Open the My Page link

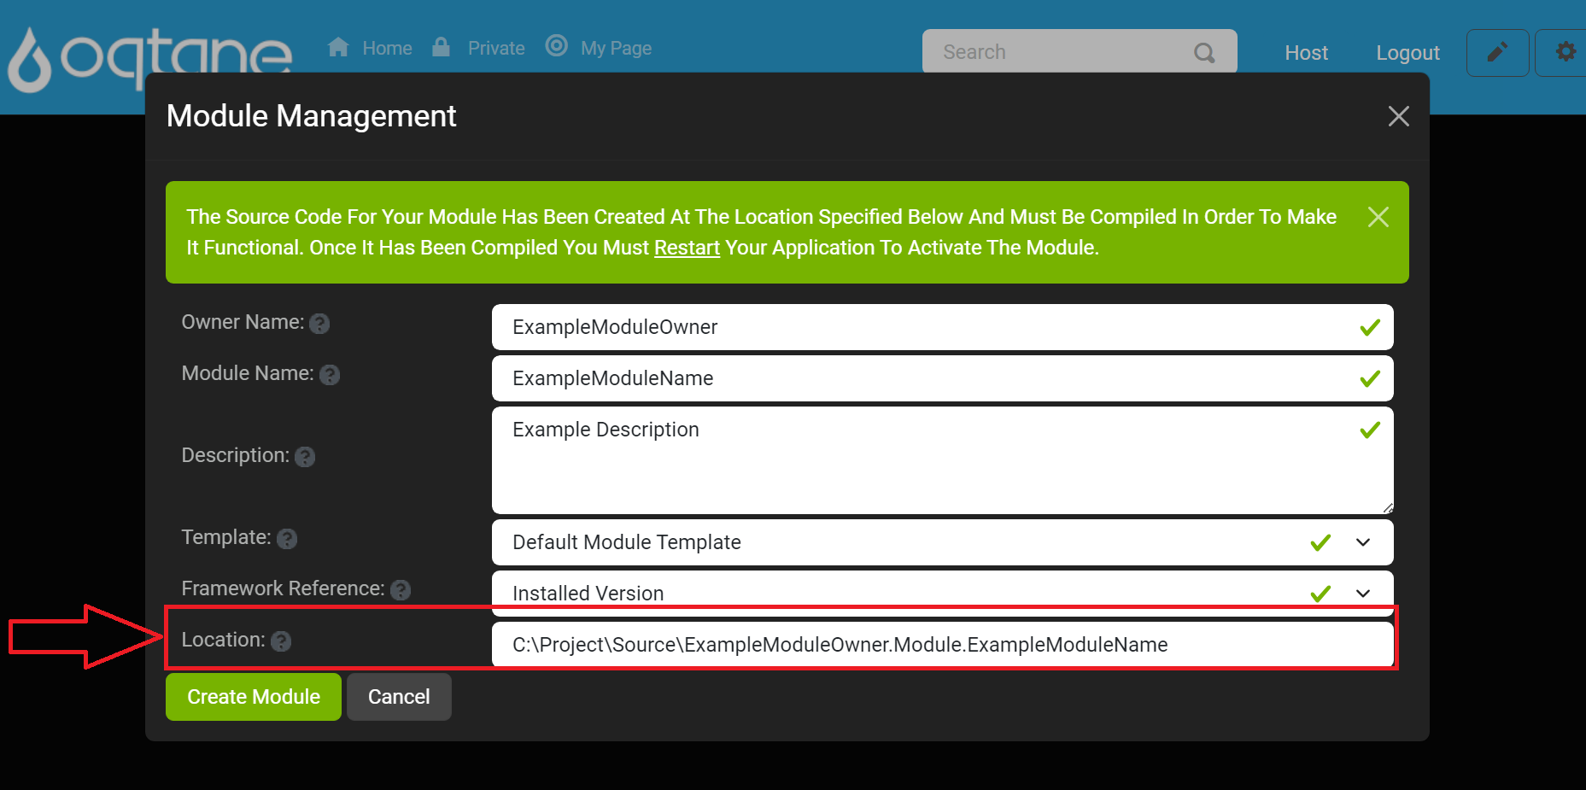[616, 49]
